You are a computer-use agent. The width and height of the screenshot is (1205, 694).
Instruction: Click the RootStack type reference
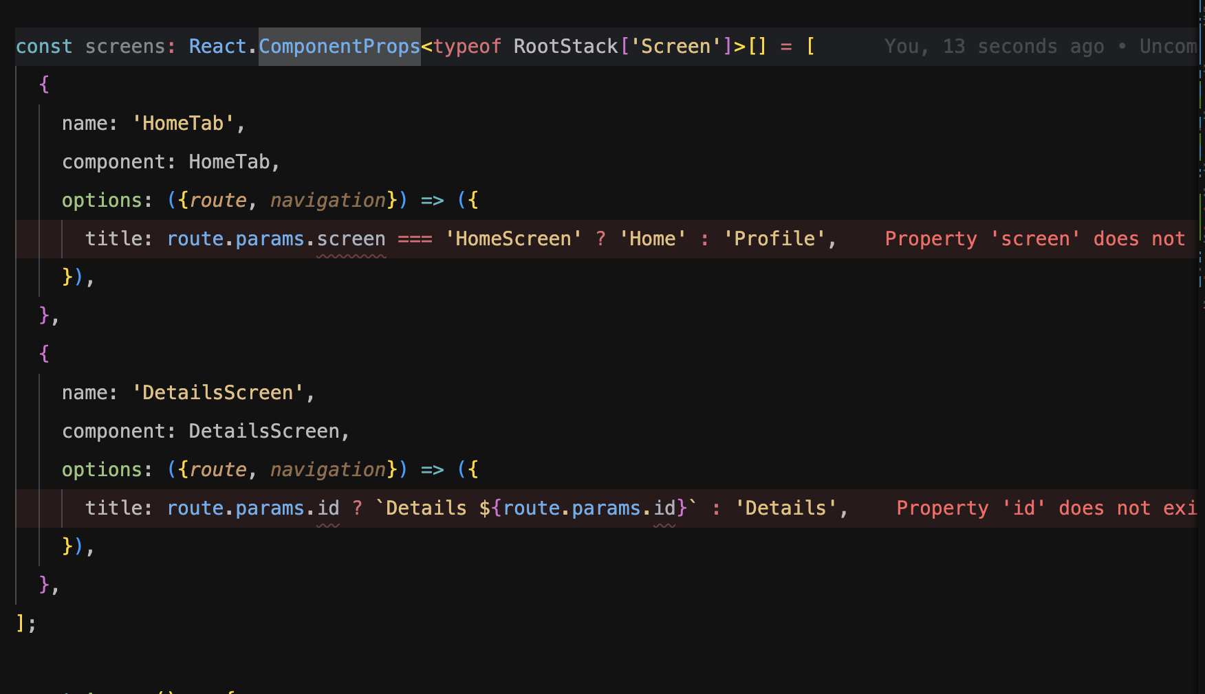(565, 46)
